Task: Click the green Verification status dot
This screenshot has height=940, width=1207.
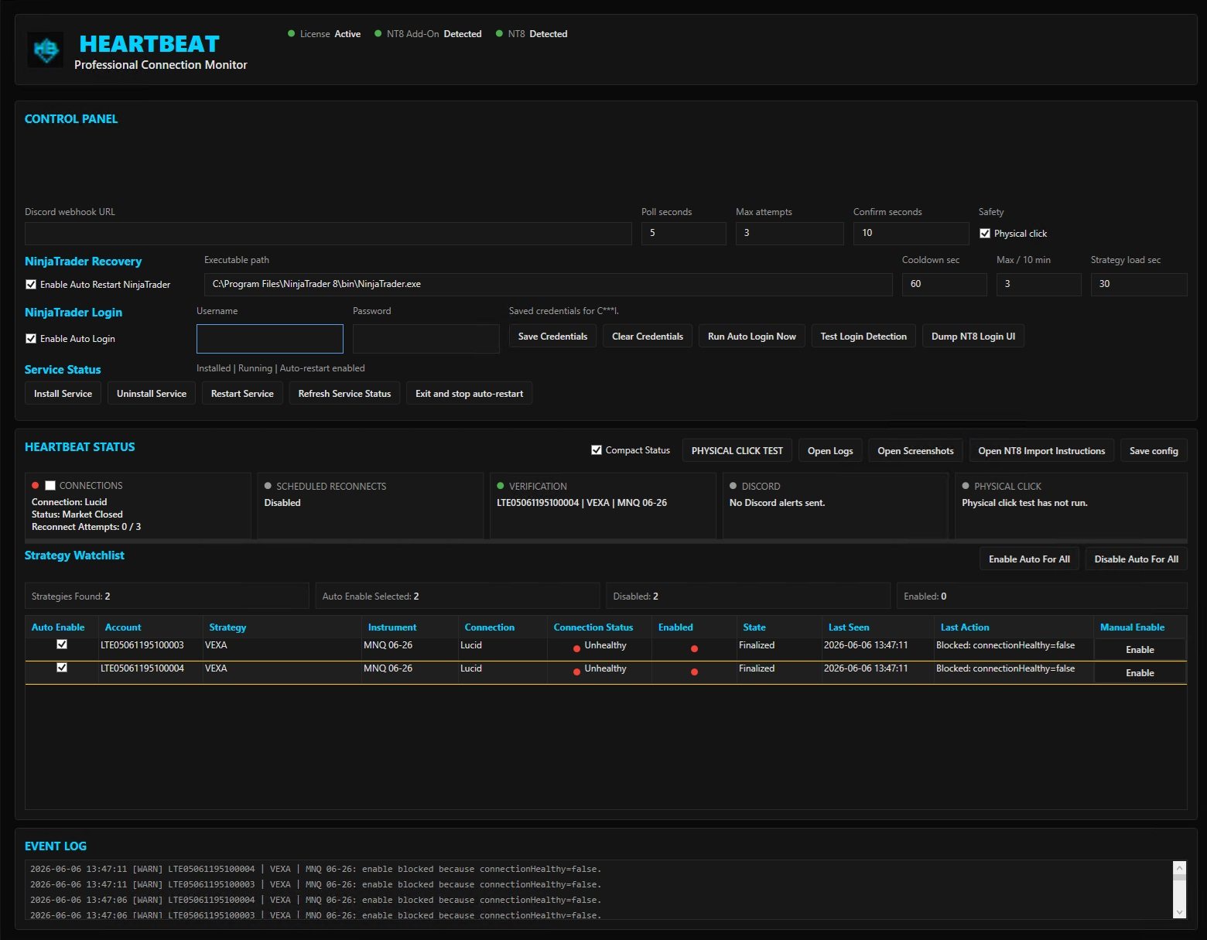Action: [501, 486]
